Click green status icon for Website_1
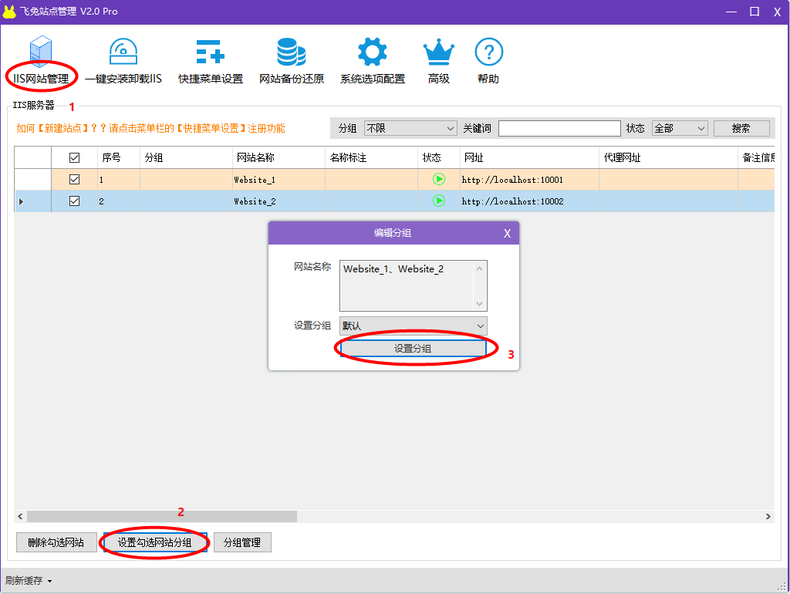Screen dimensions: 790x594 coord(439,179)
